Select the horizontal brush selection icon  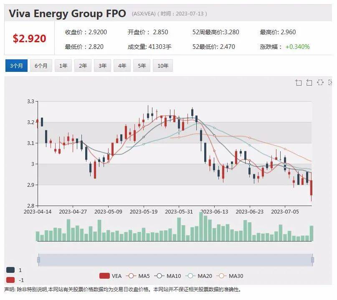(320, 82)
